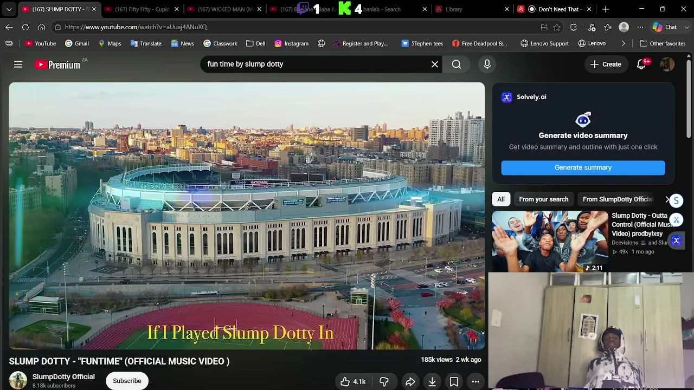This screenshot has height=390, width=694.
Task: View site information lock icon
Action: point(57,27)
